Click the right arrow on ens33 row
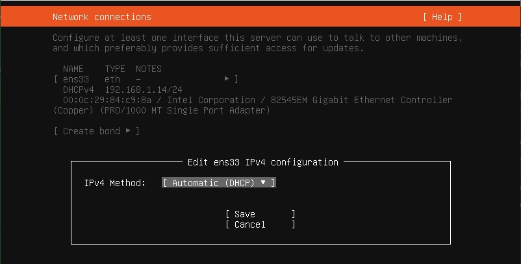521x264 pixels. click(227, 78)
